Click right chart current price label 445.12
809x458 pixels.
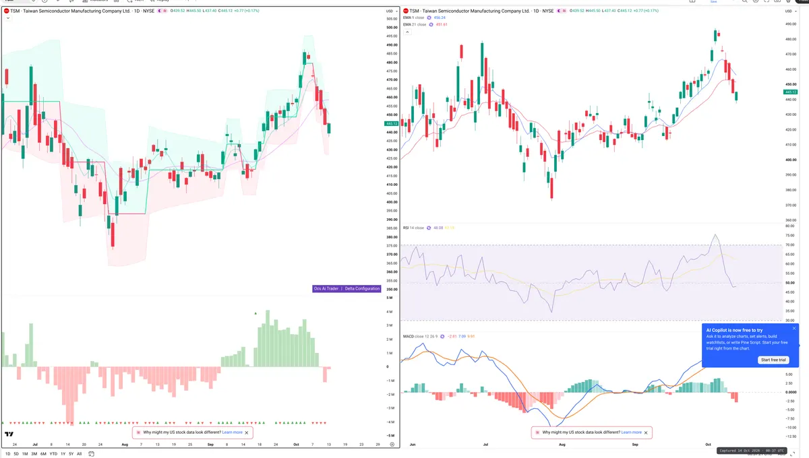791,92
